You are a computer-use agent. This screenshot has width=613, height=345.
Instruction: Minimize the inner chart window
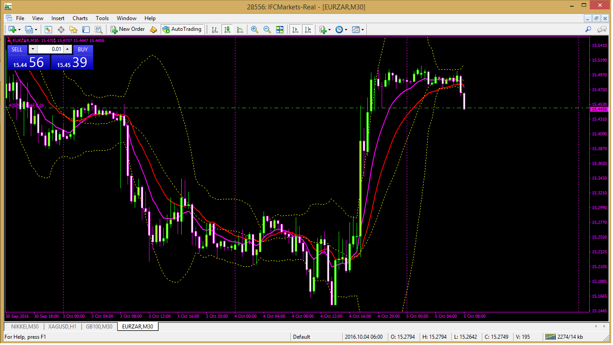[x=588, y=18]
